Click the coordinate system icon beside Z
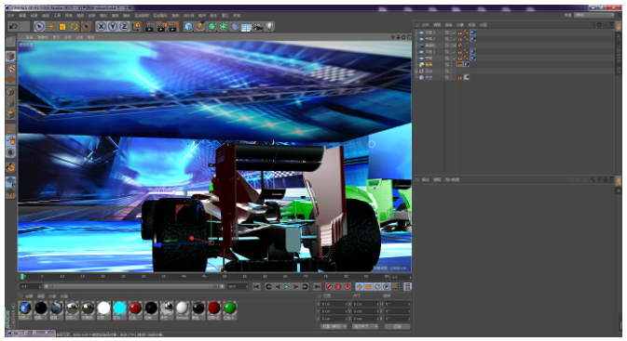 click(x=136, y=27)
